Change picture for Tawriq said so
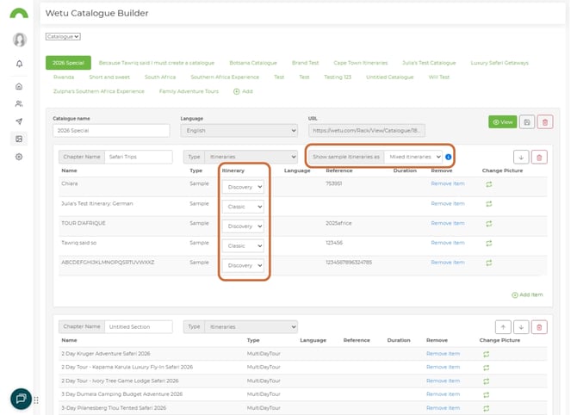This screenshot has width=577, height=415. pyautogui.click(x=488, y=243)
